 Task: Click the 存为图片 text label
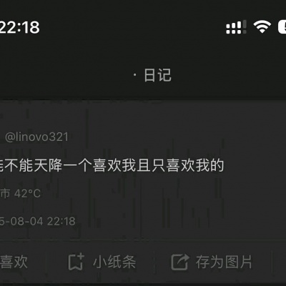coord(224,262)
